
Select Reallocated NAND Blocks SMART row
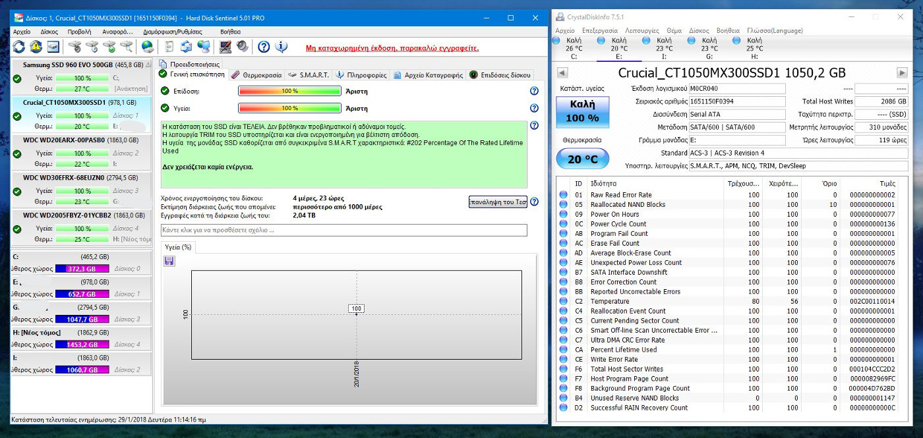pos(733,204)
